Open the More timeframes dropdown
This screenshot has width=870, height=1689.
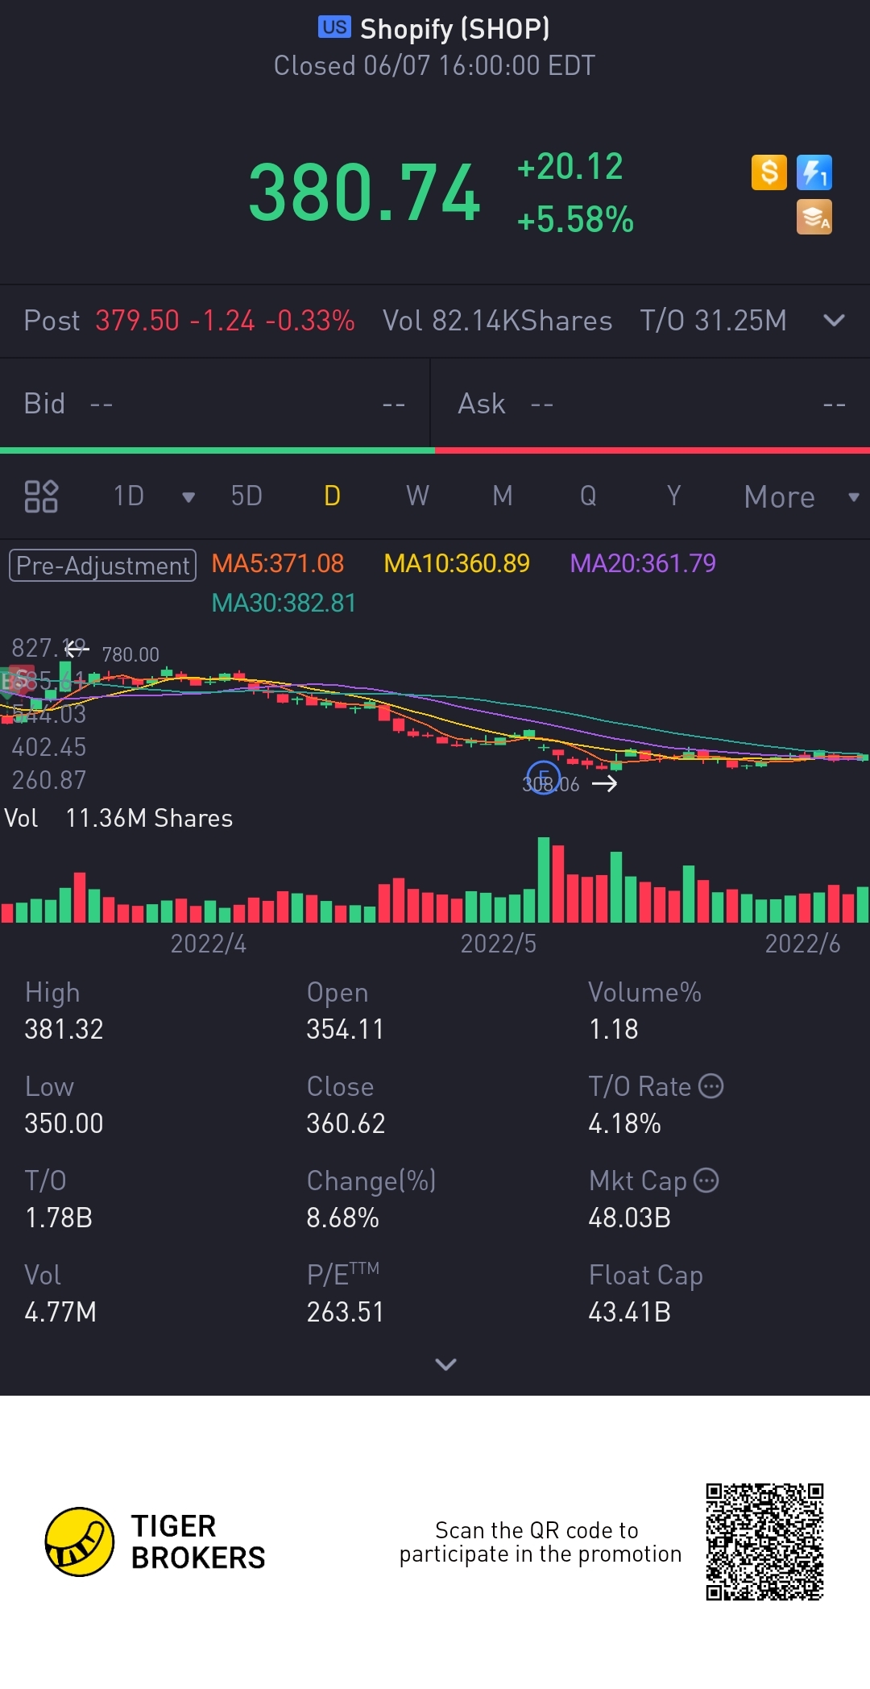(x=801, y=497)
